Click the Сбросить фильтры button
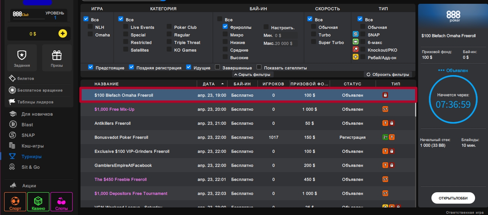This screenshot has height=215, width=488. pos(388,74)
